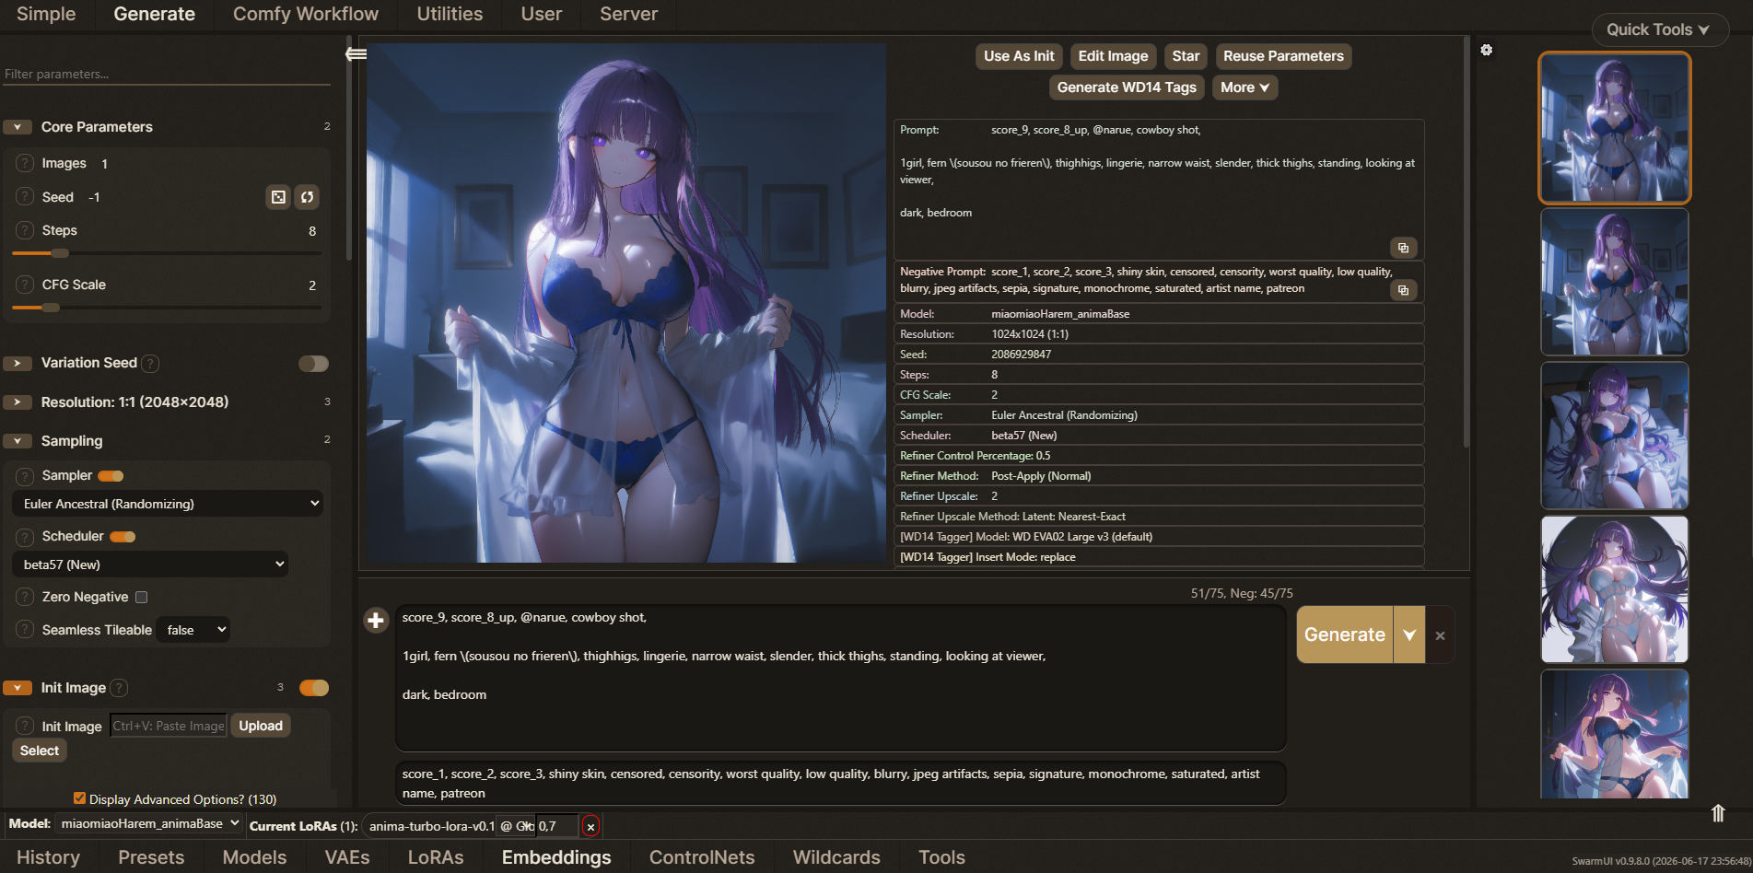
Task: Open the ControlNets bottom tab
Action: click(702, 857)
